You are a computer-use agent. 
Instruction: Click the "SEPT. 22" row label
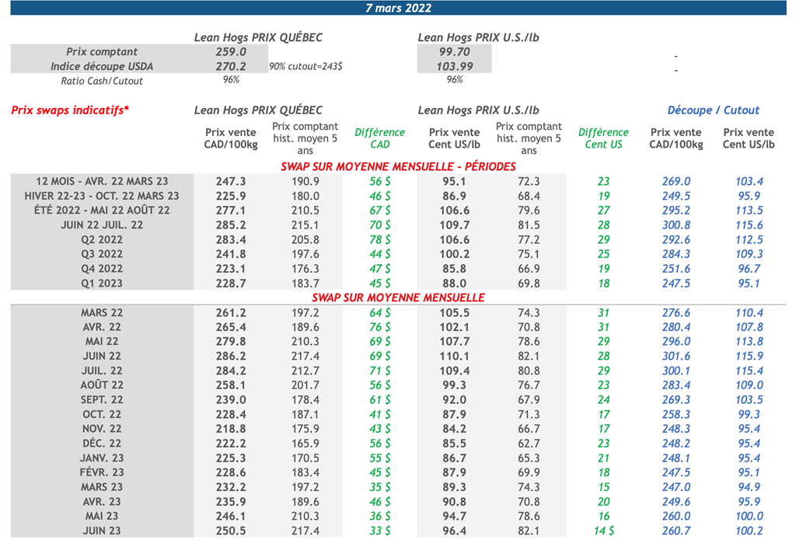101,400
